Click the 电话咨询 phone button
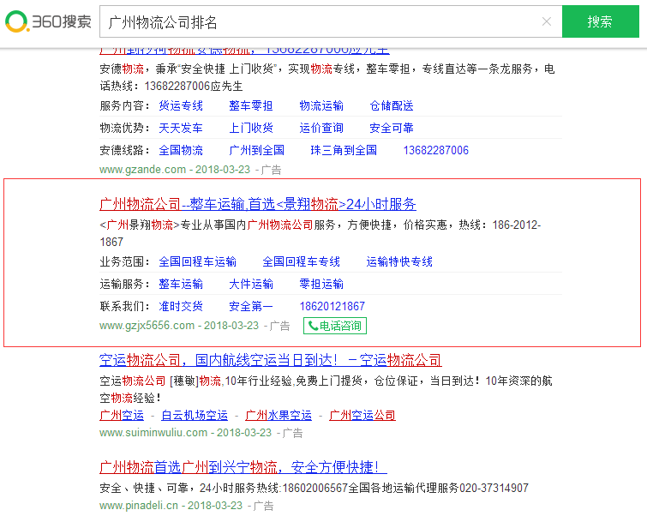 pos(335,326)
